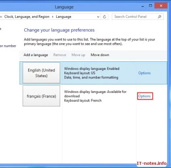Select the français (France) language tile

(x=41, y=96)
